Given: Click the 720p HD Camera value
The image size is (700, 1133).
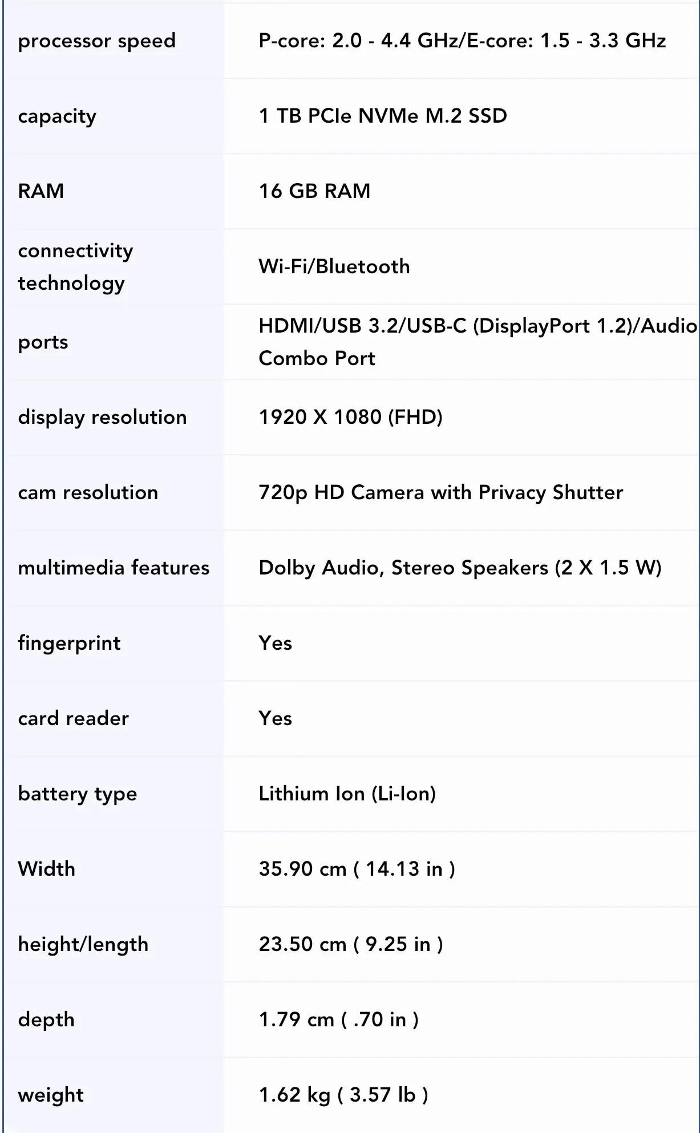Looking at the screenshot, I should tap(441, 492).
